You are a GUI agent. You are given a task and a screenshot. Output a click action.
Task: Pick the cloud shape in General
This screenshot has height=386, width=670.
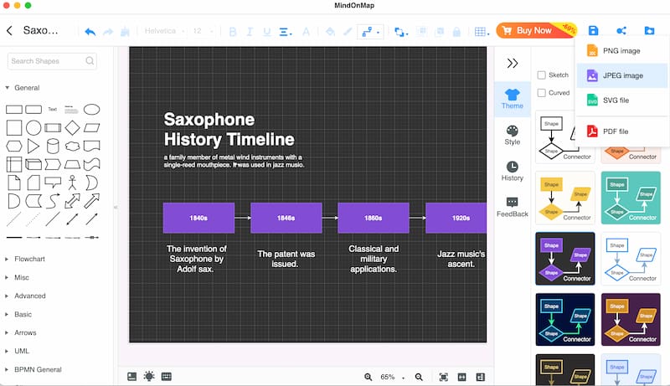pos(72,146)
